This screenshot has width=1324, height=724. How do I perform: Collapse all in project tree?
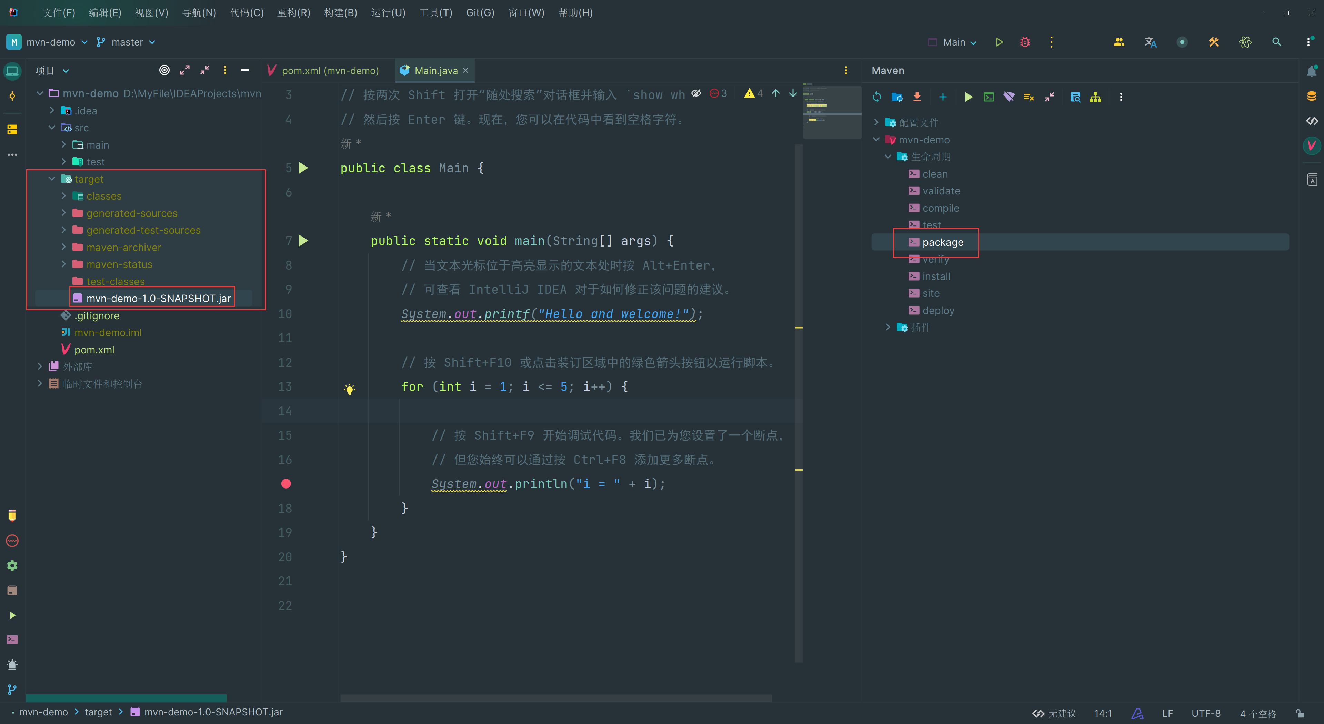[x=204, y=70]
